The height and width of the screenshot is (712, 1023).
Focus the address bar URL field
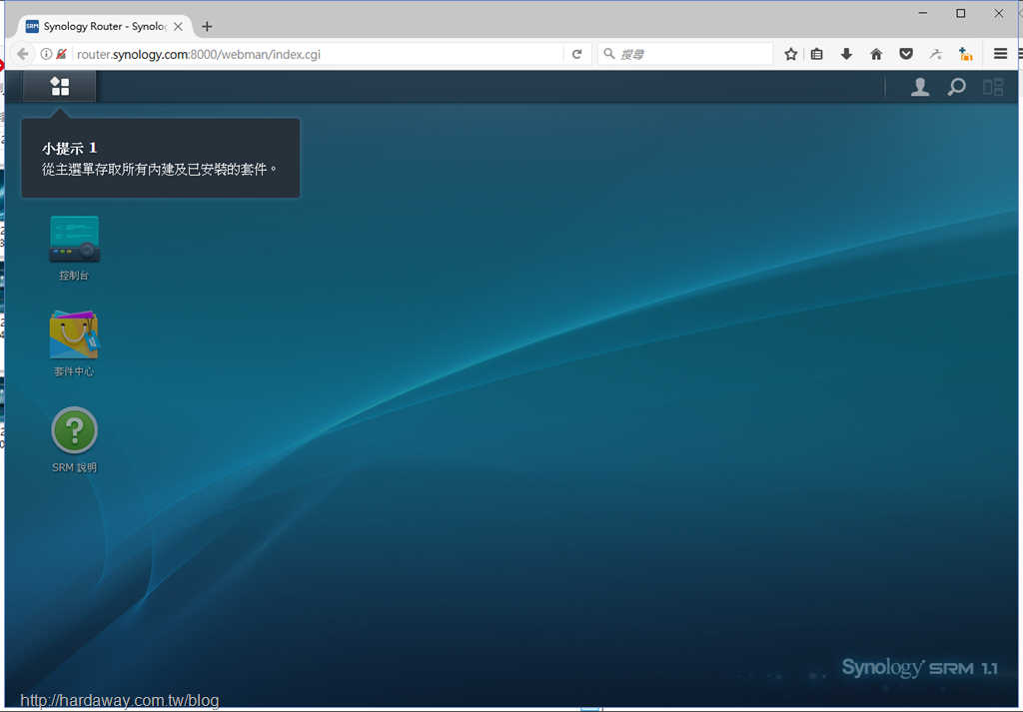(320, 54)
